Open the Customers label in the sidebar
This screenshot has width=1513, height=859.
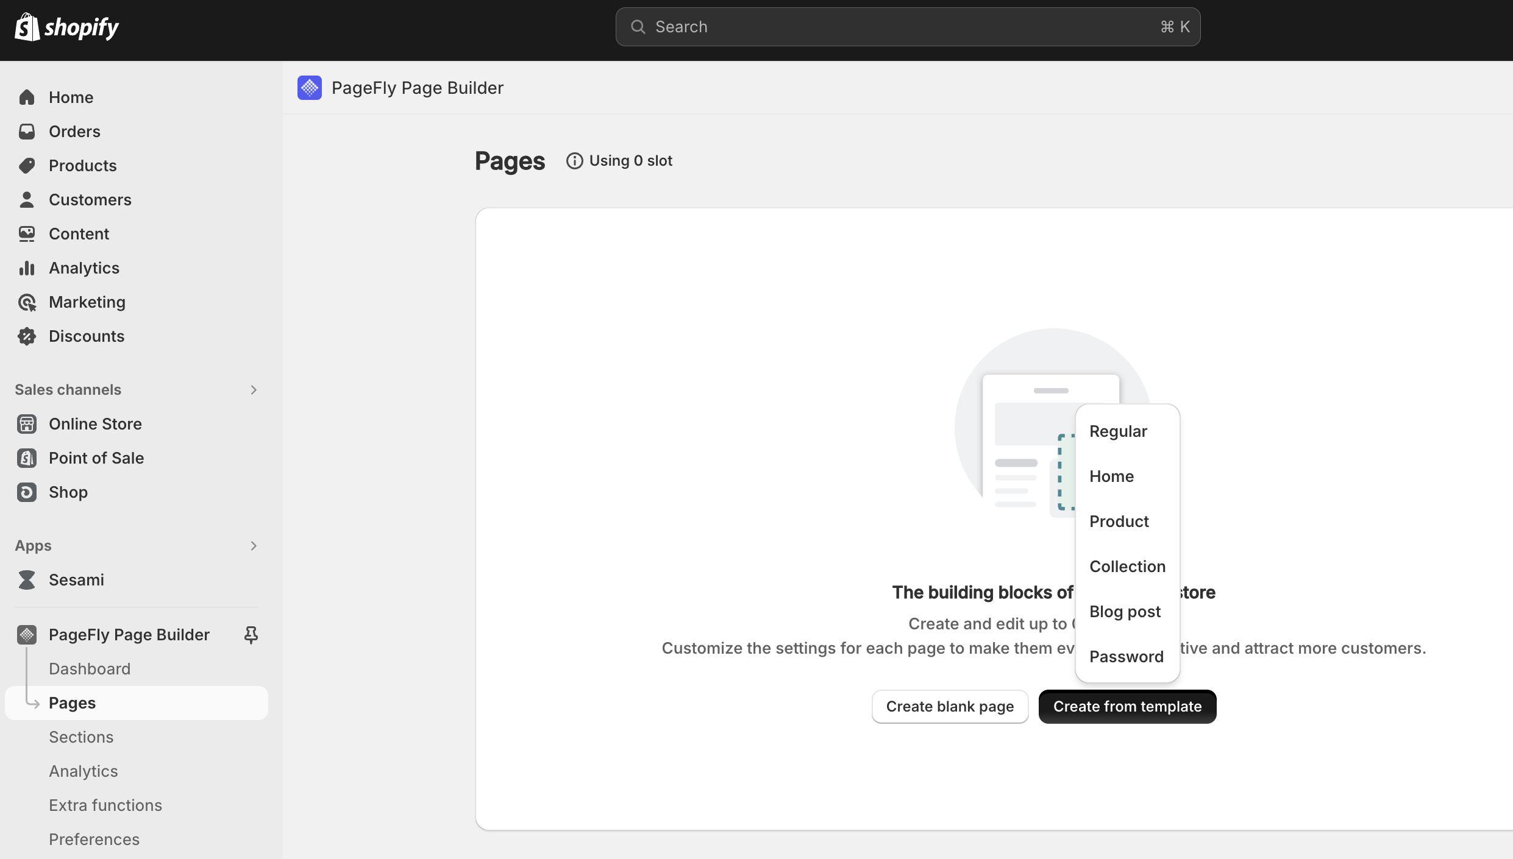(90, 200)
